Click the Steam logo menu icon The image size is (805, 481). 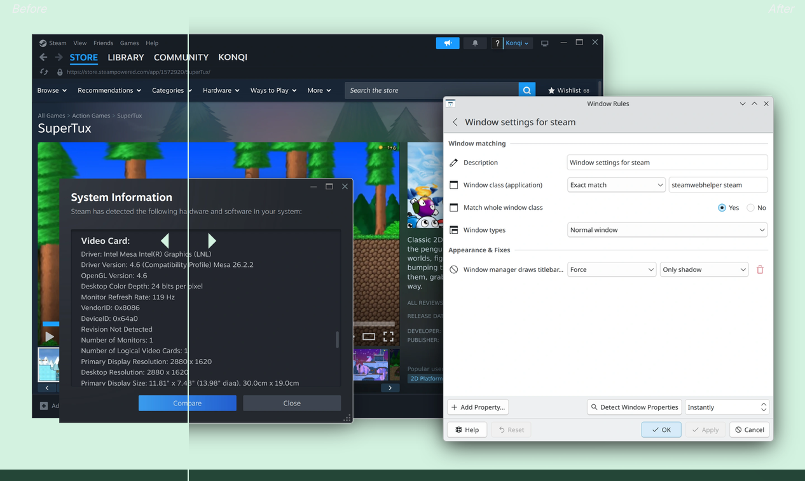(43, 43)
